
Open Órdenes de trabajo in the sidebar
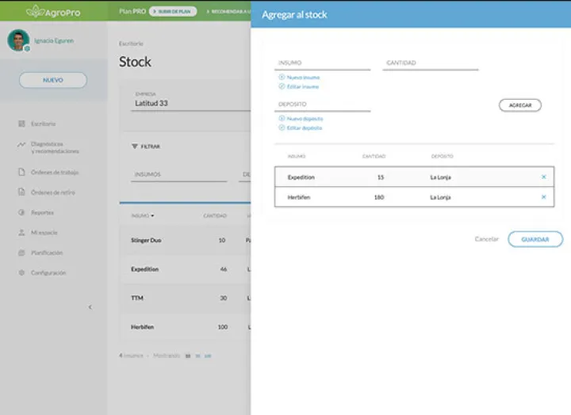point(54,172)
